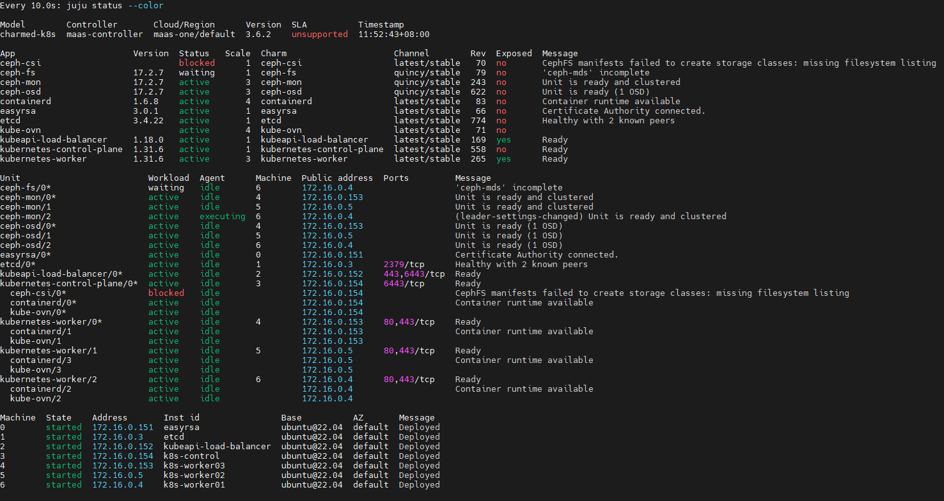Click the 'Workload' column header
The width and height of the screenshot is (944, 501).
[169, 178]
